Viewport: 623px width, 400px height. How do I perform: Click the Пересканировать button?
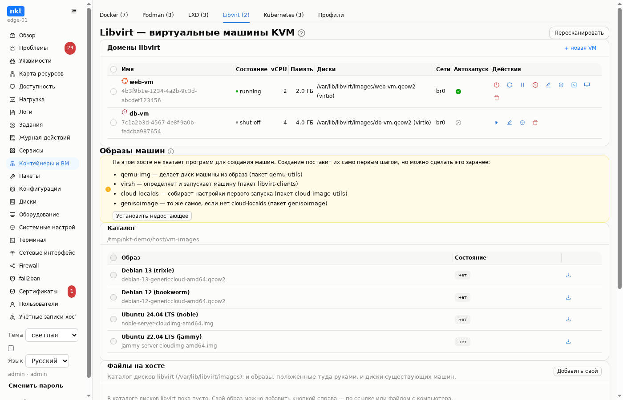(579, 33)
